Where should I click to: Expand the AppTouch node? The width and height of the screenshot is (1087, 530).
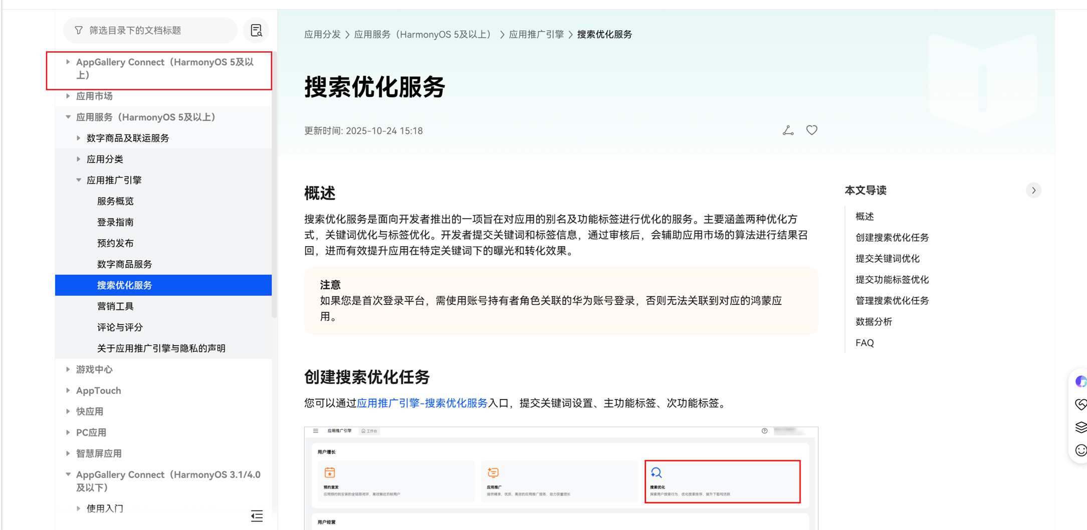[68, 390]
